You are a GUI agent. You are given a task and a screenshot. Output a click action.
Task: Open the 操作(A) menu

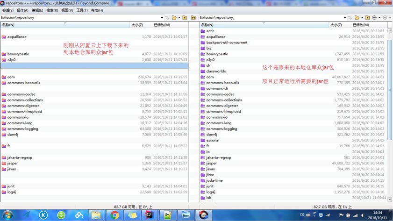[22, 10]
